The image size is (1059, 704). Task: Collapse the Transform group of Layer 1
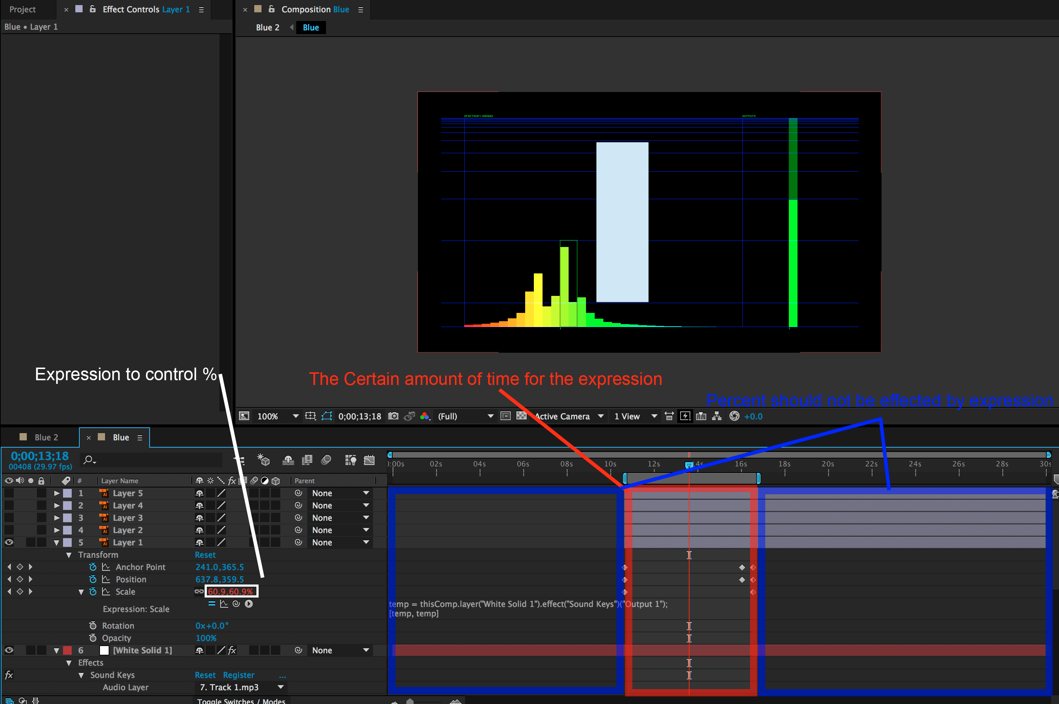click(69, 554)
